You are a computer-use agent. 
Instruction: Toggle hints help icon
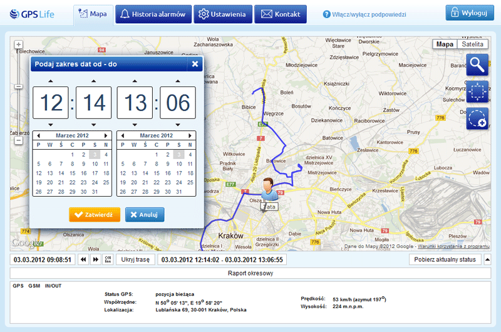click(326, 14)
